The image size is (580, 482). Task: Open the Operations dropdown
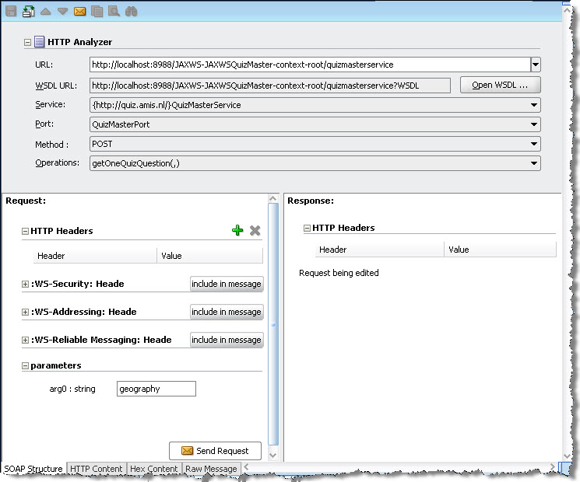[535, 163]
